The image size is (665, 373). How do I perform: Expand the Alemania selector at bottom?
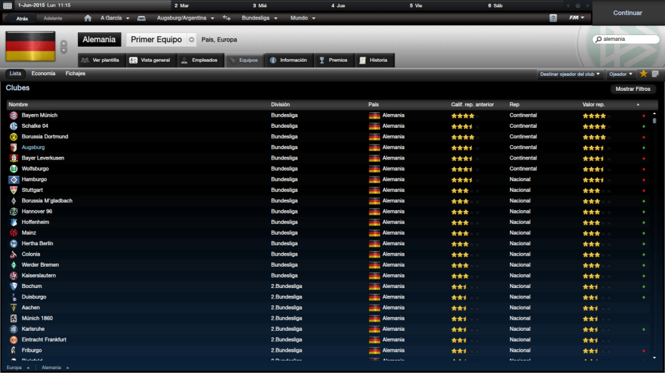(x=55, y=368)
